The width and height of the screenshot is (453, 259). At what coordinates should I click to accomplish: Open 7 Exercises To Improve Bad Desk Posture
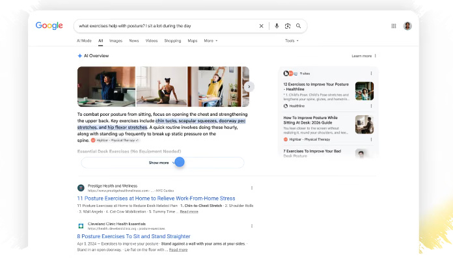(312, 154)
